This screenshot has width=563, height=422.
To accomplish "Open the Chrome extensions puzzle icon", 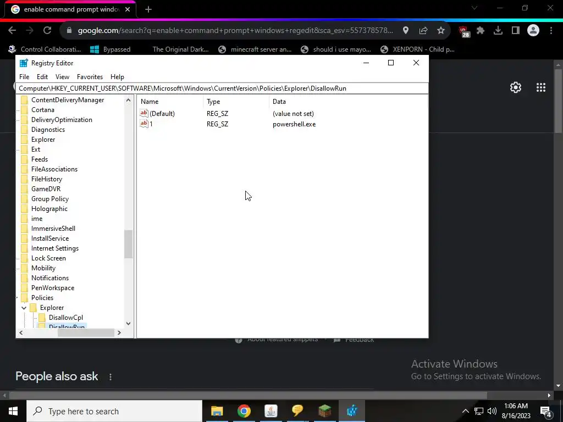I will click(x=481, y=31).
